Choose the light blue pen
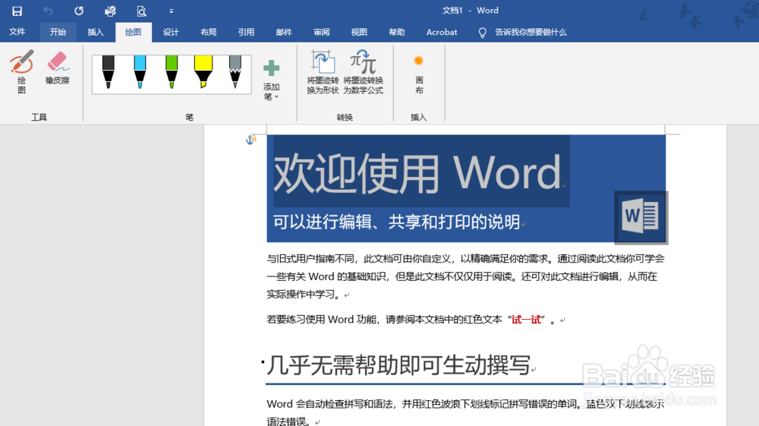The height and width of the screenshot is (426, 759). (x=140, y=72)
